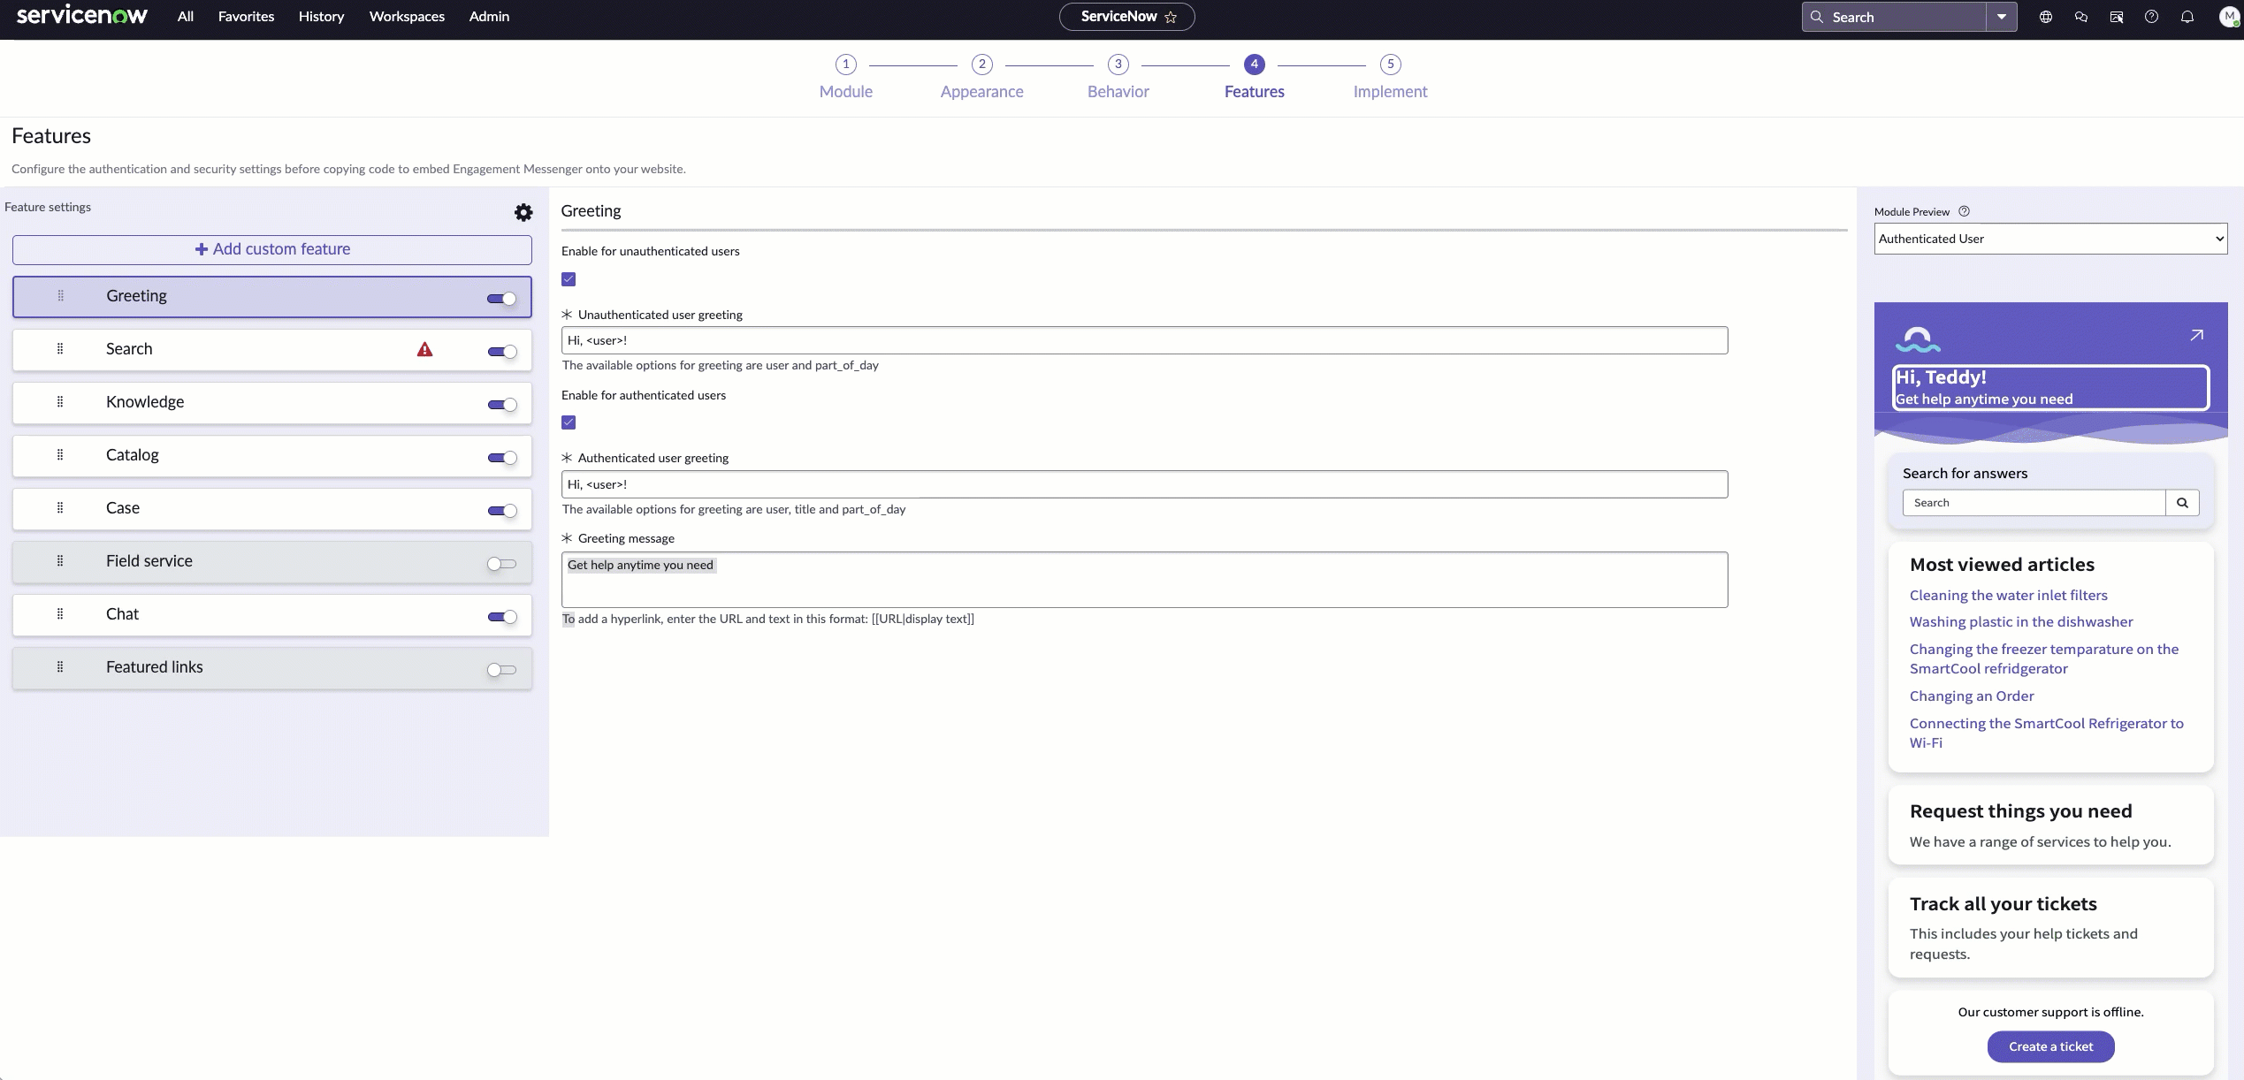Screen dimensions: 2244x1080
Task: Click the Chat row drag handle
Action: pyautogui.click(x=60, y=614)
